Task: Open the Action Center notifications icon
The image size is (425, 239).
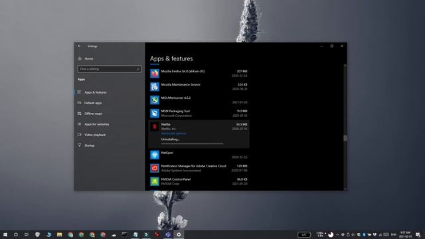Action: 418,234
